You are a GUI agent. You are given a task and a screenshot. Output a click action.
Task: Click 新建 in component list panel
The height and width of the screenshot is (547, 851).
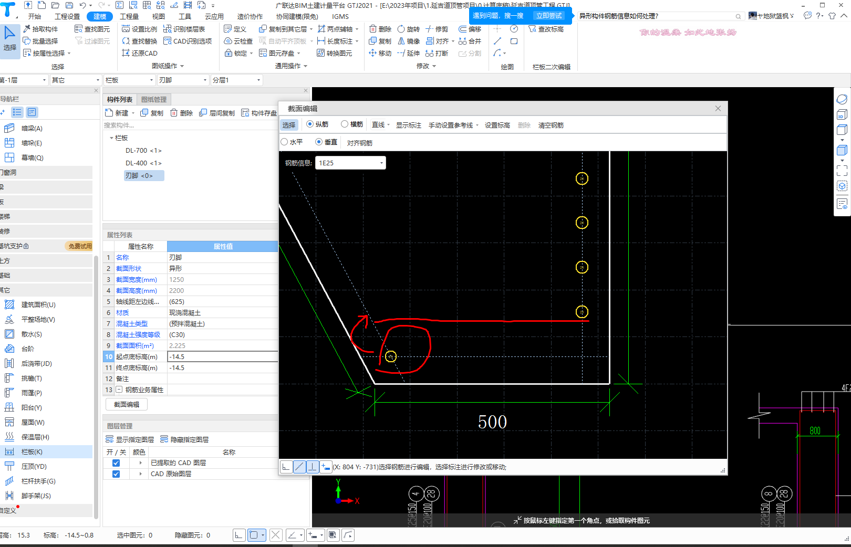[x=117, y=113]
